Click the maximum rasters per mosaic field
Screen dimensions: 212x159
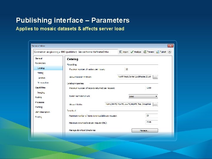tap(141, 69)
